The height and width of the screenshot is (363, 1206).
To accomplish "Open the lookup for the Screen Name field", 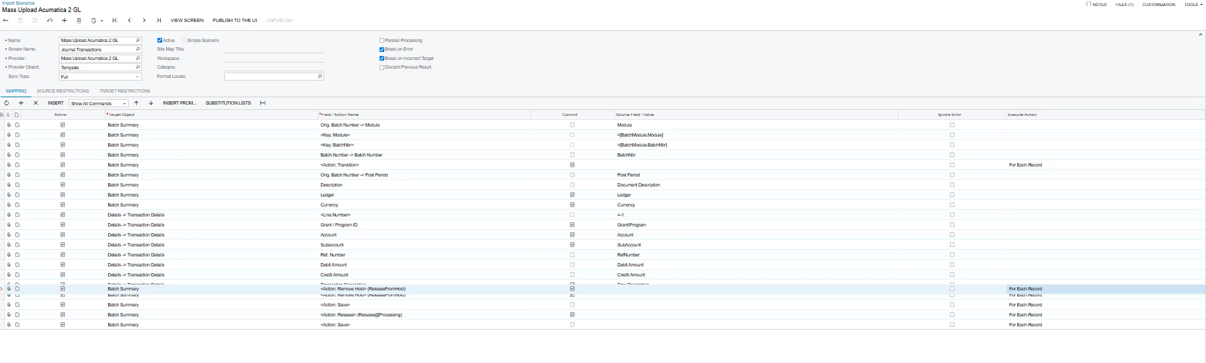I will pos(138,49).
